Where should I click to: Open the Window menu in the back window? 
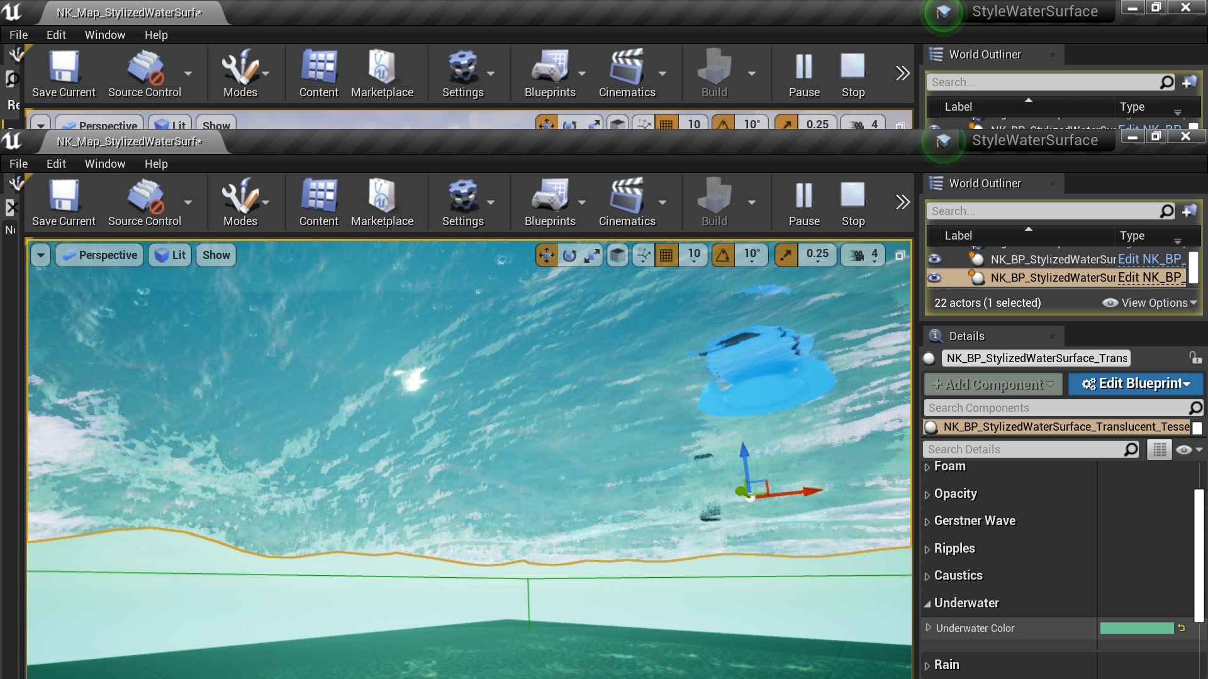(105, 35)
